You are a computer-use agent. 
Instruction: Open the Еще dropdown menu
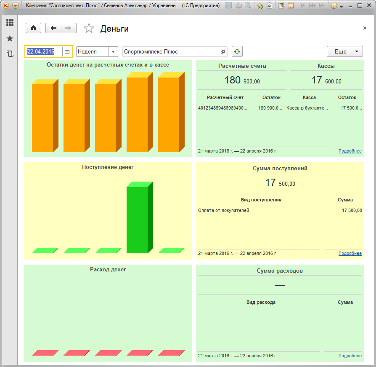pyautogui.click(x=344, y=51)
